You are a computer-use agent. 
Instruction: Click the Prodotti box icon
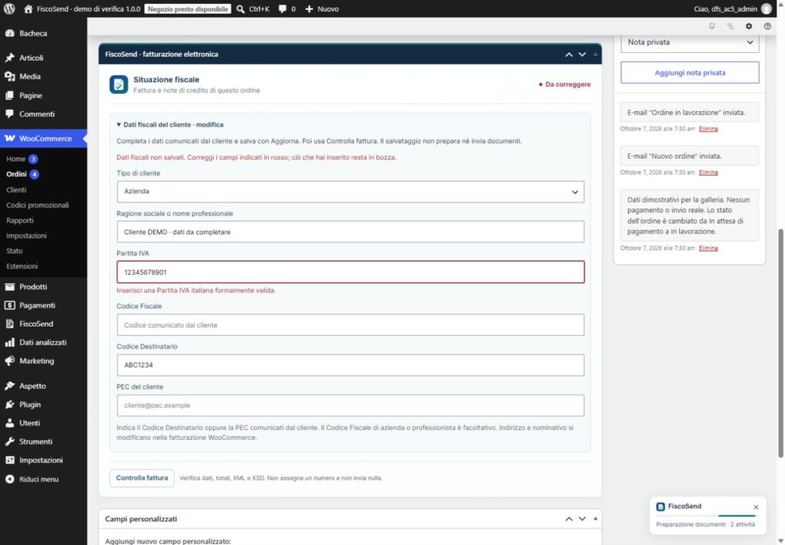click(x=9, y=287)
